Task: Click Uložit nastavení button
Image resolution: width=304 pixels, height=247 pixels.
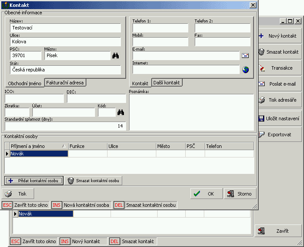Action: coord(280,119)
